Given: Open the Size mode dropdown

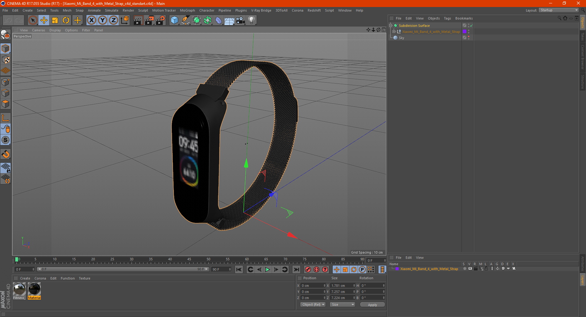Looking at the screenshot, I should point(343,305).
